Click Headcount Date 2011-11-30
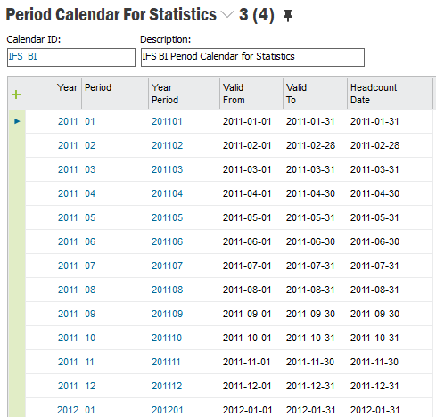This screenshot has height=417, width=436. coord(374,362)
